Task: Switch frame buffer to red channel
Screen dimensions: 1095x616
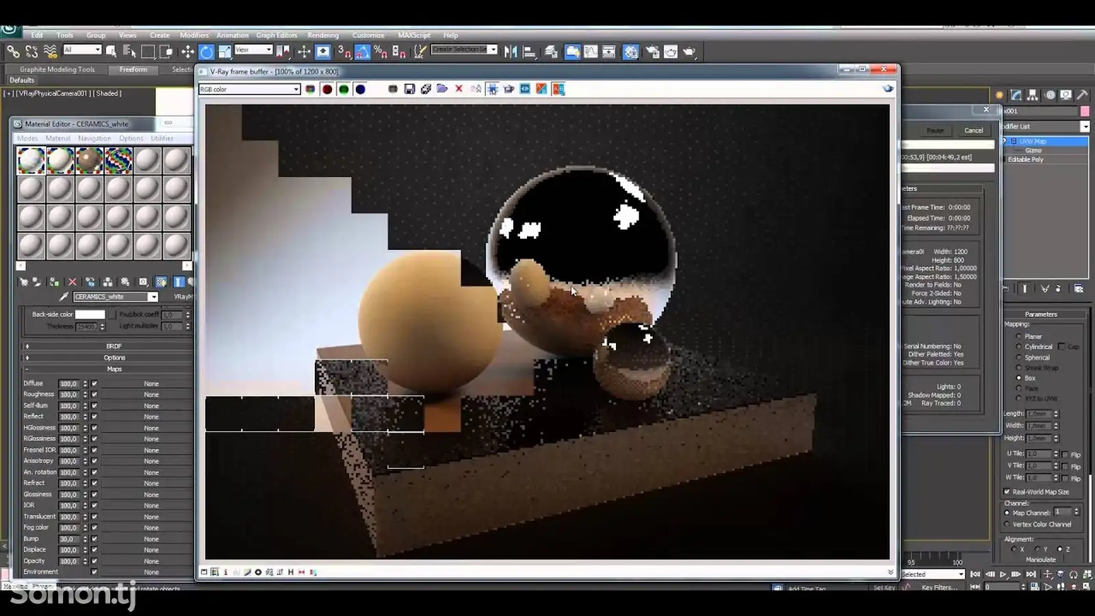Action: pos(327,90)
